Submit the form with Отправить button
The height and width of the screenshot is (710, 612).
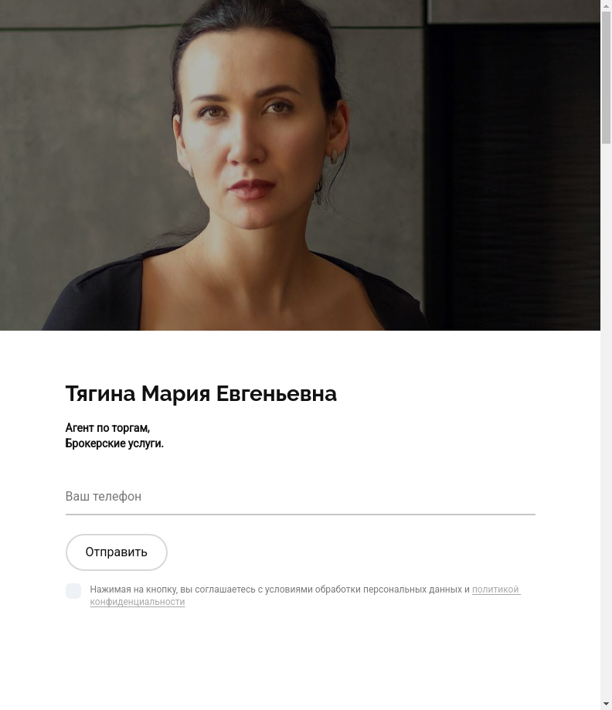coord(117,552)
